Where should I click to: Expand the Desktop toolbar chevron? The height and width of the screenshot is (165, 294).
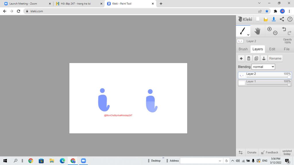point(163,158)
